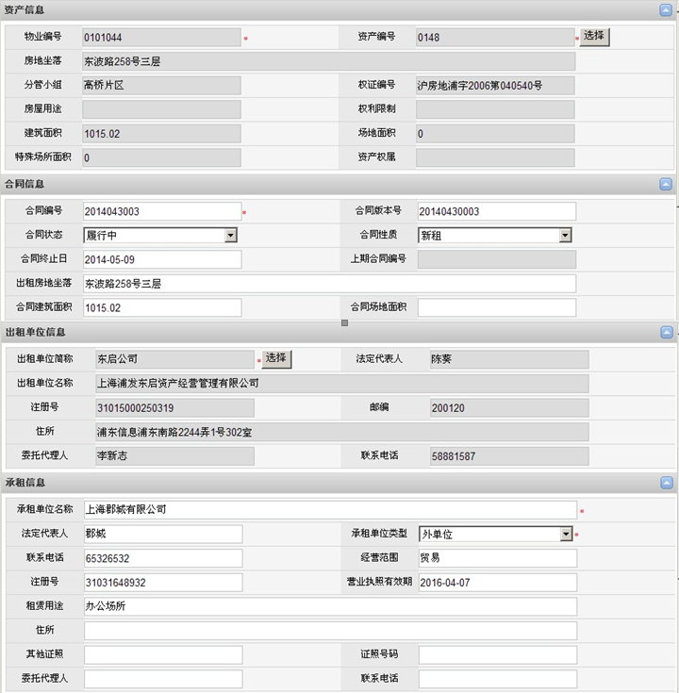Click the 营业执照有效期 date field
Viewport: 679px width, 693px height.
pyautogui.click(x=496, y=583)
